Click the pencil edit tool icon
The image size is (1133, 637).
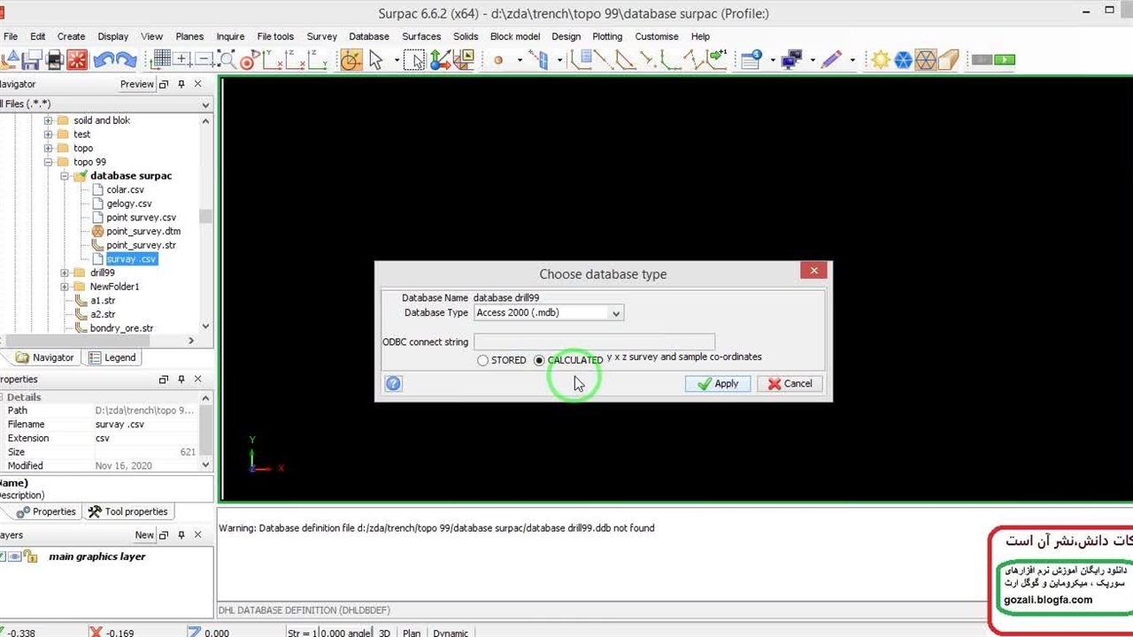pyautogui.click(x=831, y=60)
